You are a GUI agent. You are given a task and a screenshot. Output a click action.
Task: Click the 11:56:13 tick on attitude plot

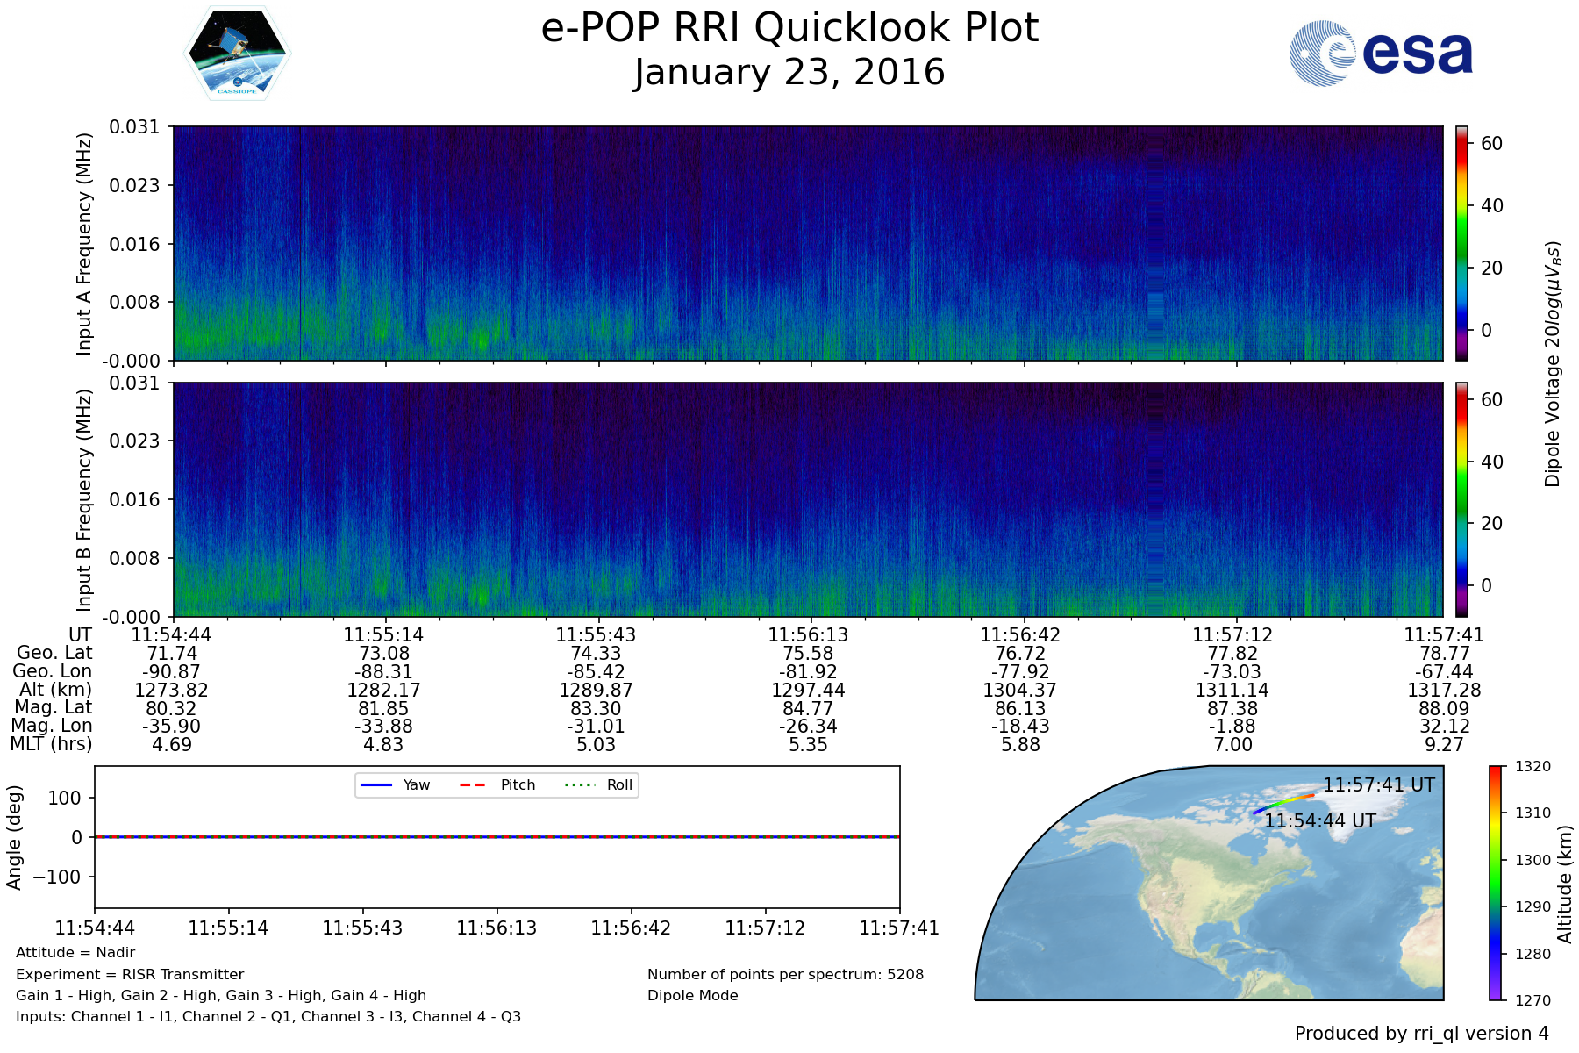[497, 928]
